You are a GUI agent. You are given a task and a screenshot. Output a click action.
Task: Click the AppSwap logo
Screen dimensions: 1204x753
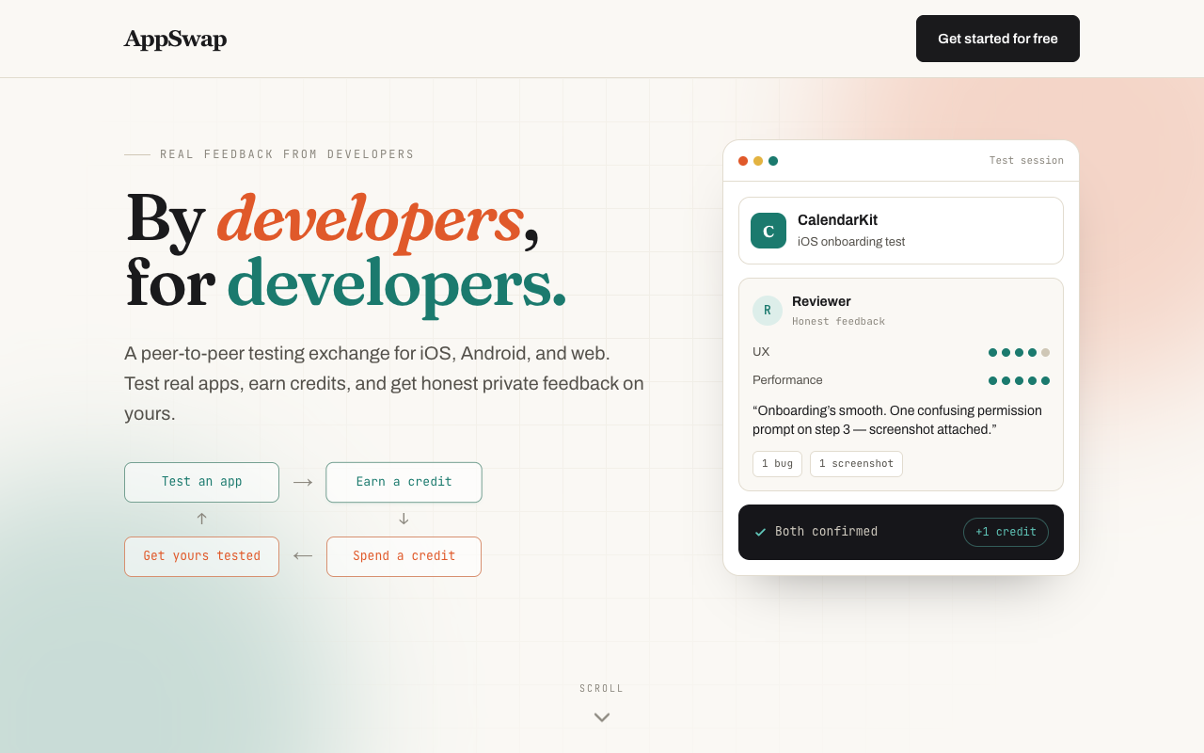click(175, 39)
